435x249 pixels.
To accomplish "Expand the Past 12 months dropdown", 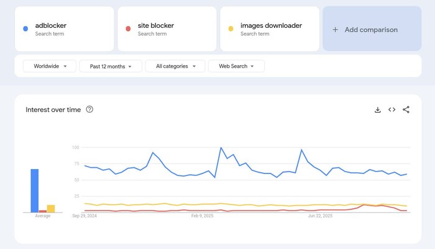I will [x=111, y=66].
